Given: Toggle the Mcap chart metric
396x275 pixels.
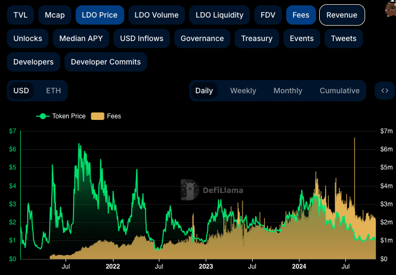Looking at the screenshot, I should click(x=54, y=15).
